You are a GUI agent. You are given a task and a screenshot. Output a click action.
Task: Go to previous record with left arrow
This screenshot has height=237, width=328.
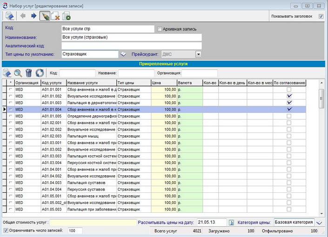point(23,16)
